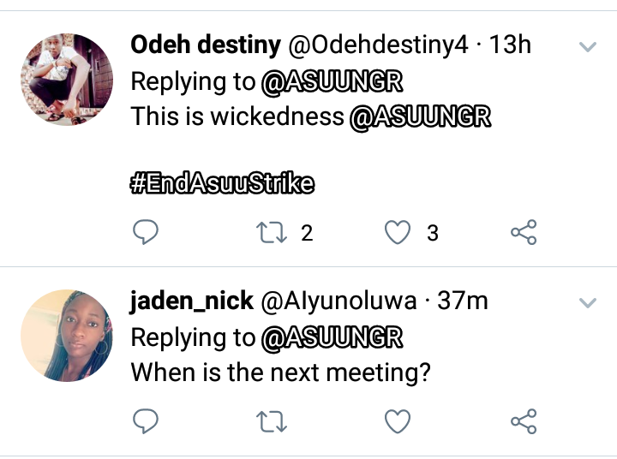Open the #EndAsuuStrike hashtag
The height and width of the screenshot is (459, 617).
[222, 183]
